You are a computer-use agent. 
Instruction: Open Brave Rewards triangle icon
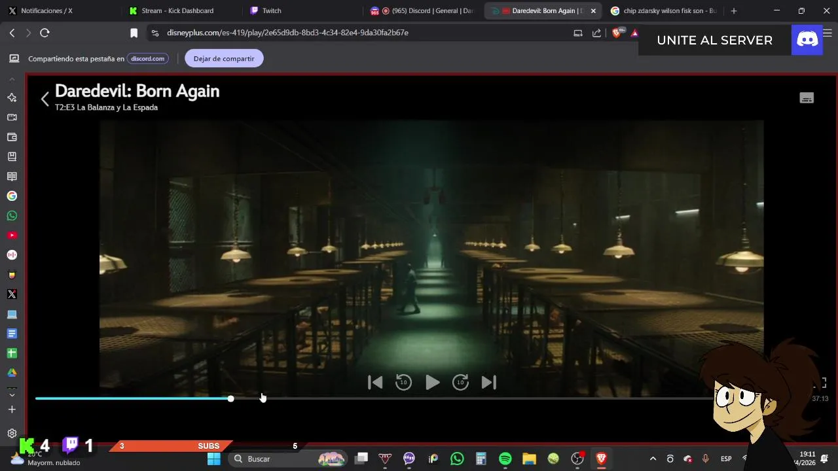pyautogui.click(x=634, y=33)
